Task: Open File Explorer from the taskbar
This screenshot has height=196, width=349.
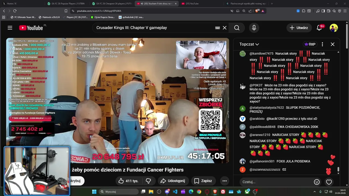Action: pyautogui.click(x=151, y=192)
